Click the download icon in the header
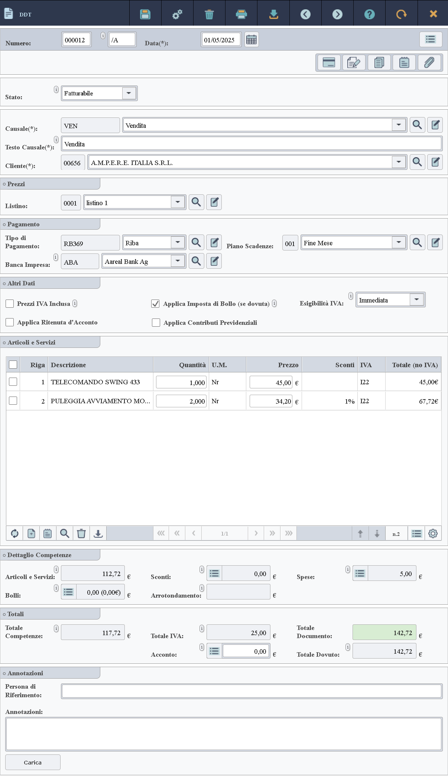This screenshot has height=776, width=448. [x=273, y=14]
